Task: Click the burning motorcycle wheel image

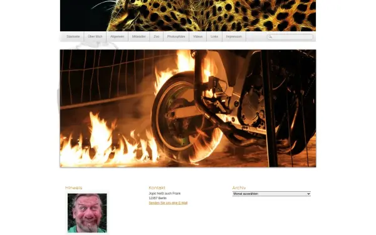Action: coord(188,108)
